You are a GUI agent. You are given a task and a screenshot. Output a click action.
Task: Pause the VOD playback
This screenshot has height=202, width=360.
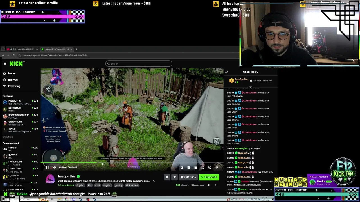(x=47, y=167)
